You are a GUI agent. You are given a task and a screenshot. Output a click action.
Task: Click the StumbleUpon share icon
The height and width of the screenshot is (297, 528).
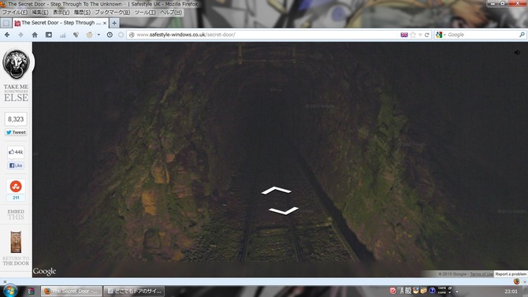point(16,186)
